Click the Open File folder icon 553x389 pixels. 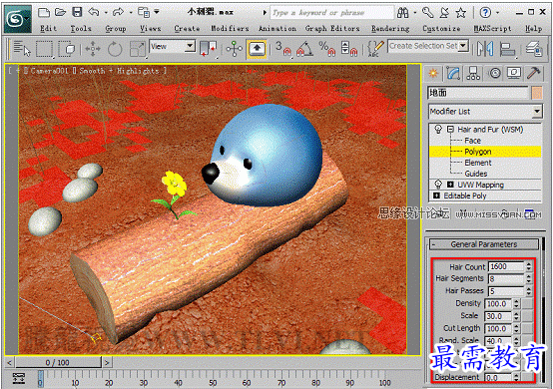click(x=60, y=13)
